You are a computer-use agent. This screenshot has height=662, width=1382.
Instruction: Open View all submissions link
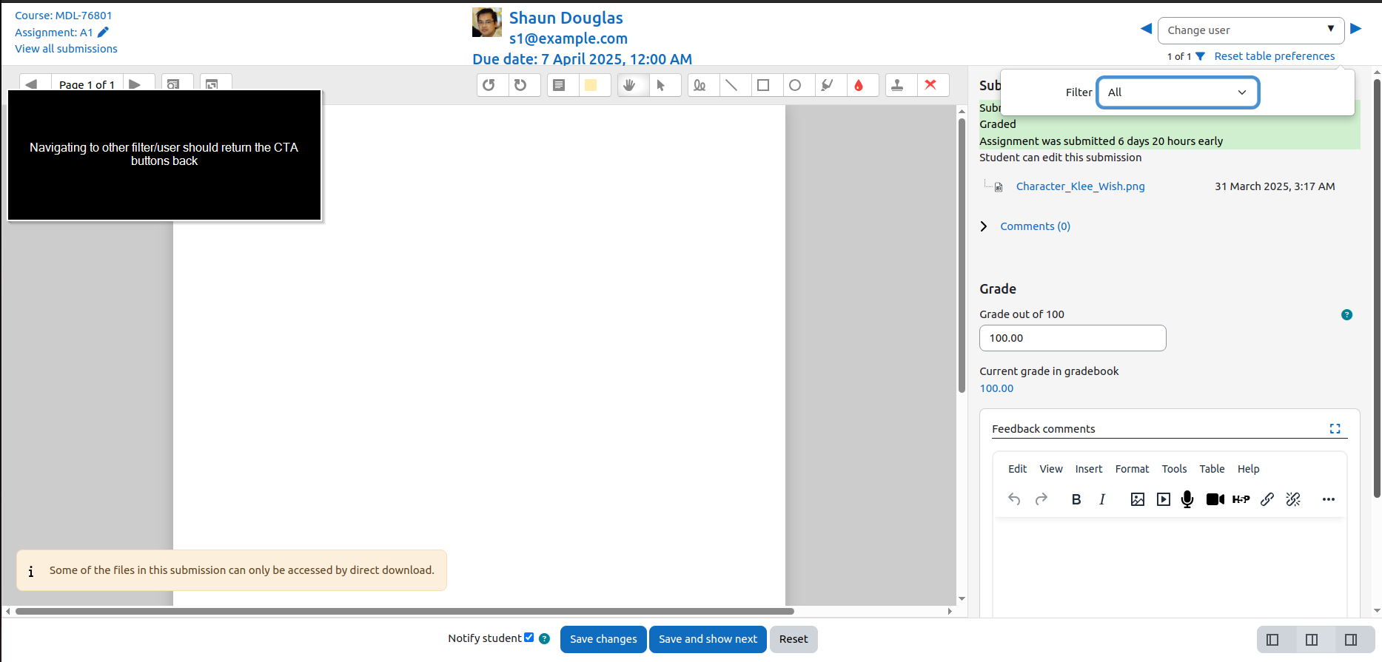66,49
